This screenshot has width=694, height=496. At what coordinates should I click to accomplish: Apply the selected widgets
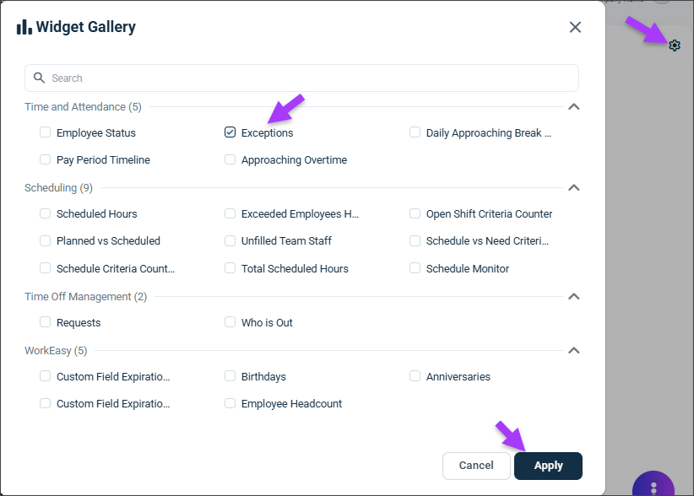[548, 466]
